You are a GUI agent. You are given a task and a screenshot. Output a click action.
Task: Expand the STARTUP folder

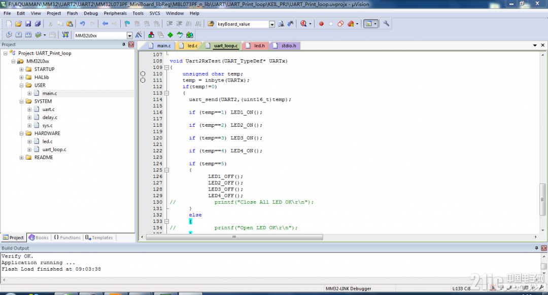coord(21,69)
